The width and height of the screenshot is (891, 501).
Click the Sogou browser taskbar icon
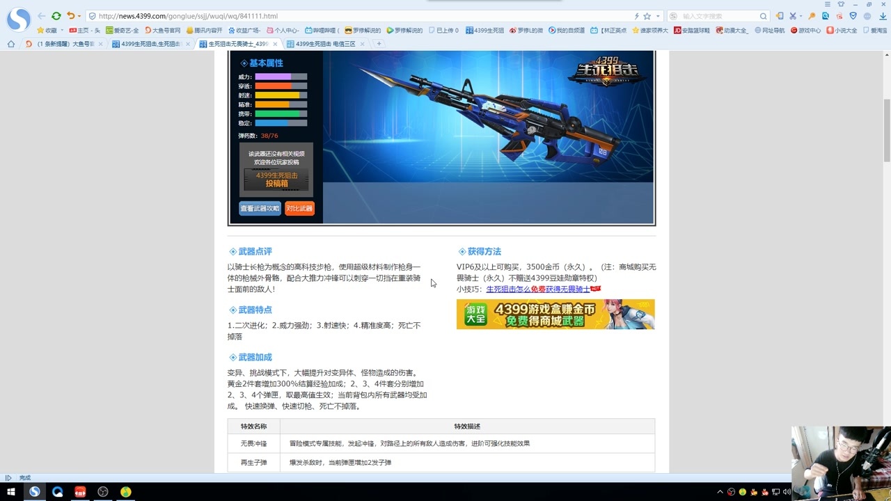pos(34,492)
